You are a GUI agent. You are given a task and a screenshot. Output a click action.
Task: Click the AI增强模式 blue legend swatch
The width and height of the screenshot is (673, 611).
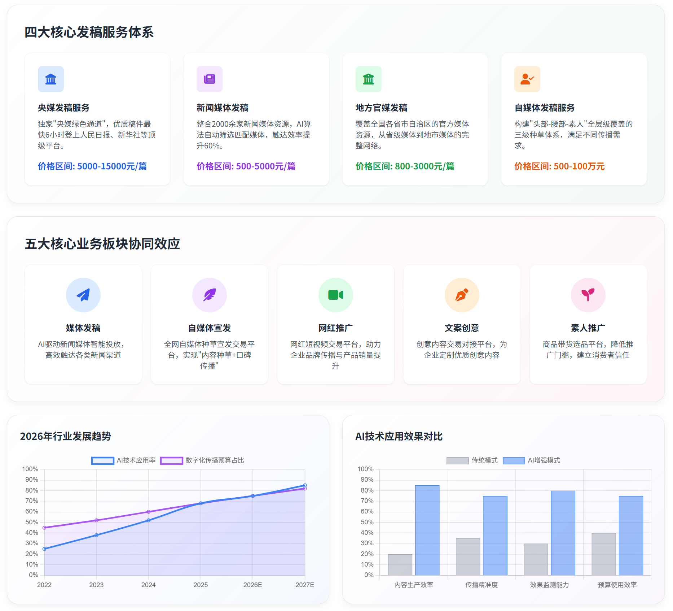(514, 460)
